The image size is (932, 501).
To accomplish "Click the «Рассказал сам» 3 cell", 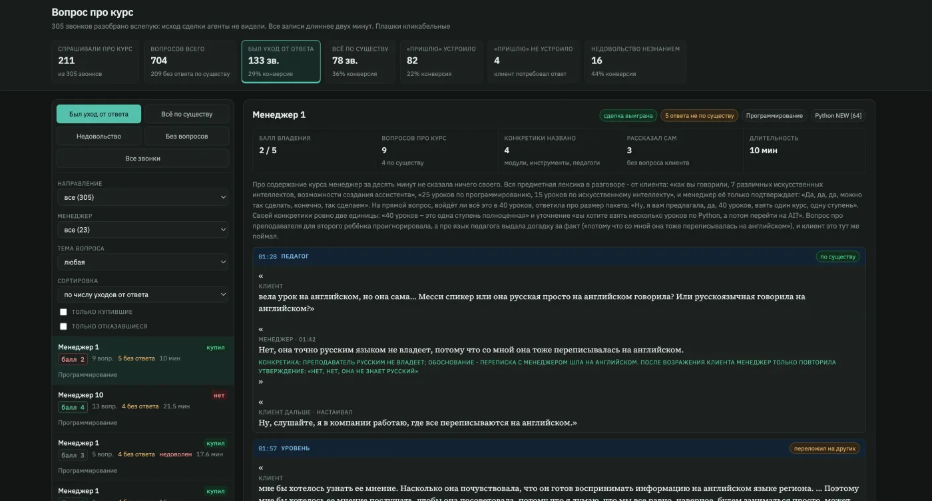I will [x=681, y=151].
